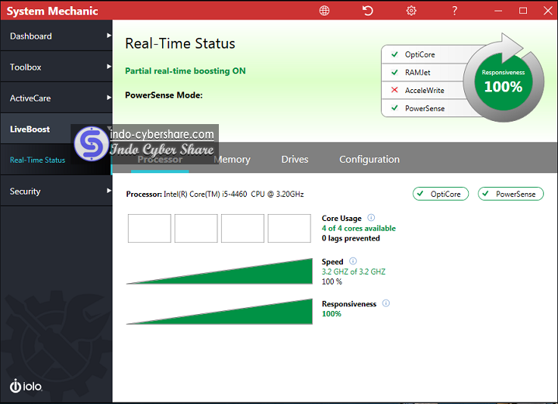Click the Responsiveness info icon

click(386, 303)
